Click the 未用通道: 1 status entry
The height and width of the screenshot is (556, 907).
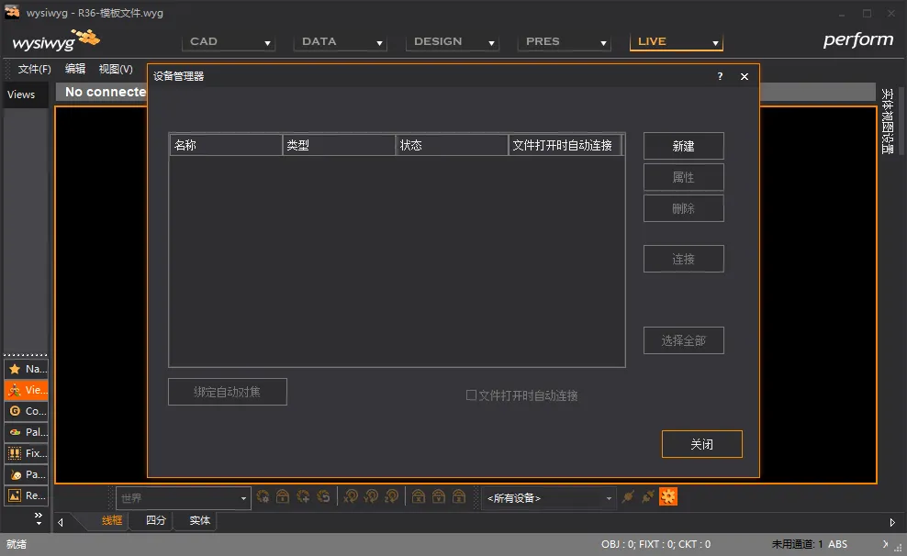point(797,544)
